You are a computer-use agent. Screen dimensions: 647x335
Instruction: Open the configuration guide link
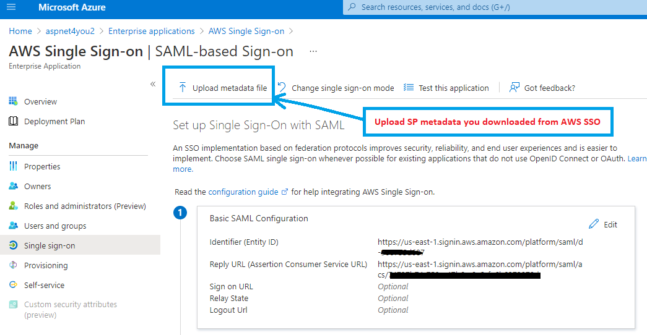243,192
